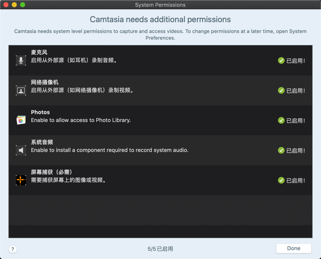Click the Done button
321x259 pixels.
tap(293, 248)
